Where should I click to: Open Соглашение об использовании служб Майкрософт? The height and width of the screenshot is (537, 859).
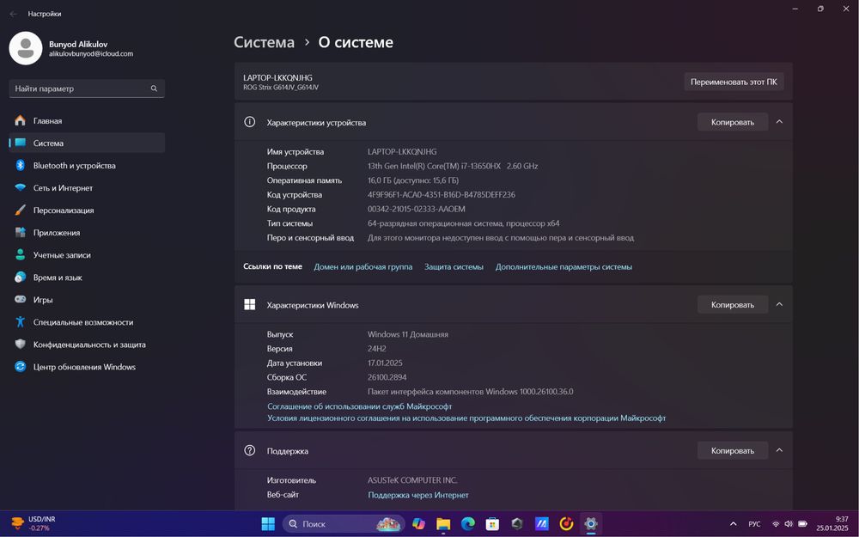pos(359,406)
